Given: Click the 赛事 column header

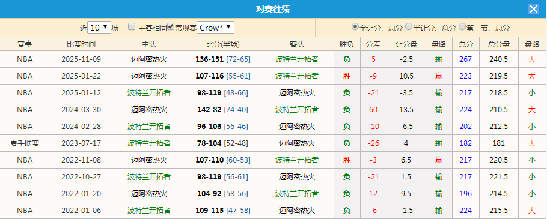Looking at the screenshot, I should click(25, 44).
